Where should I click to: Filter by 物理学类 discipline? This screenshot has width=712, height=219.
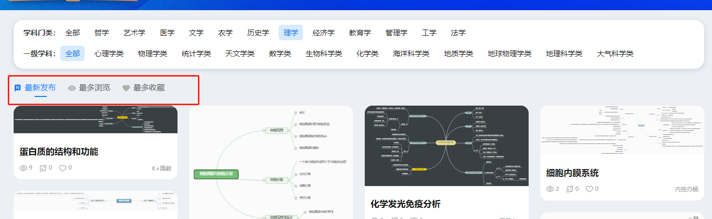(x=152, y=53)
